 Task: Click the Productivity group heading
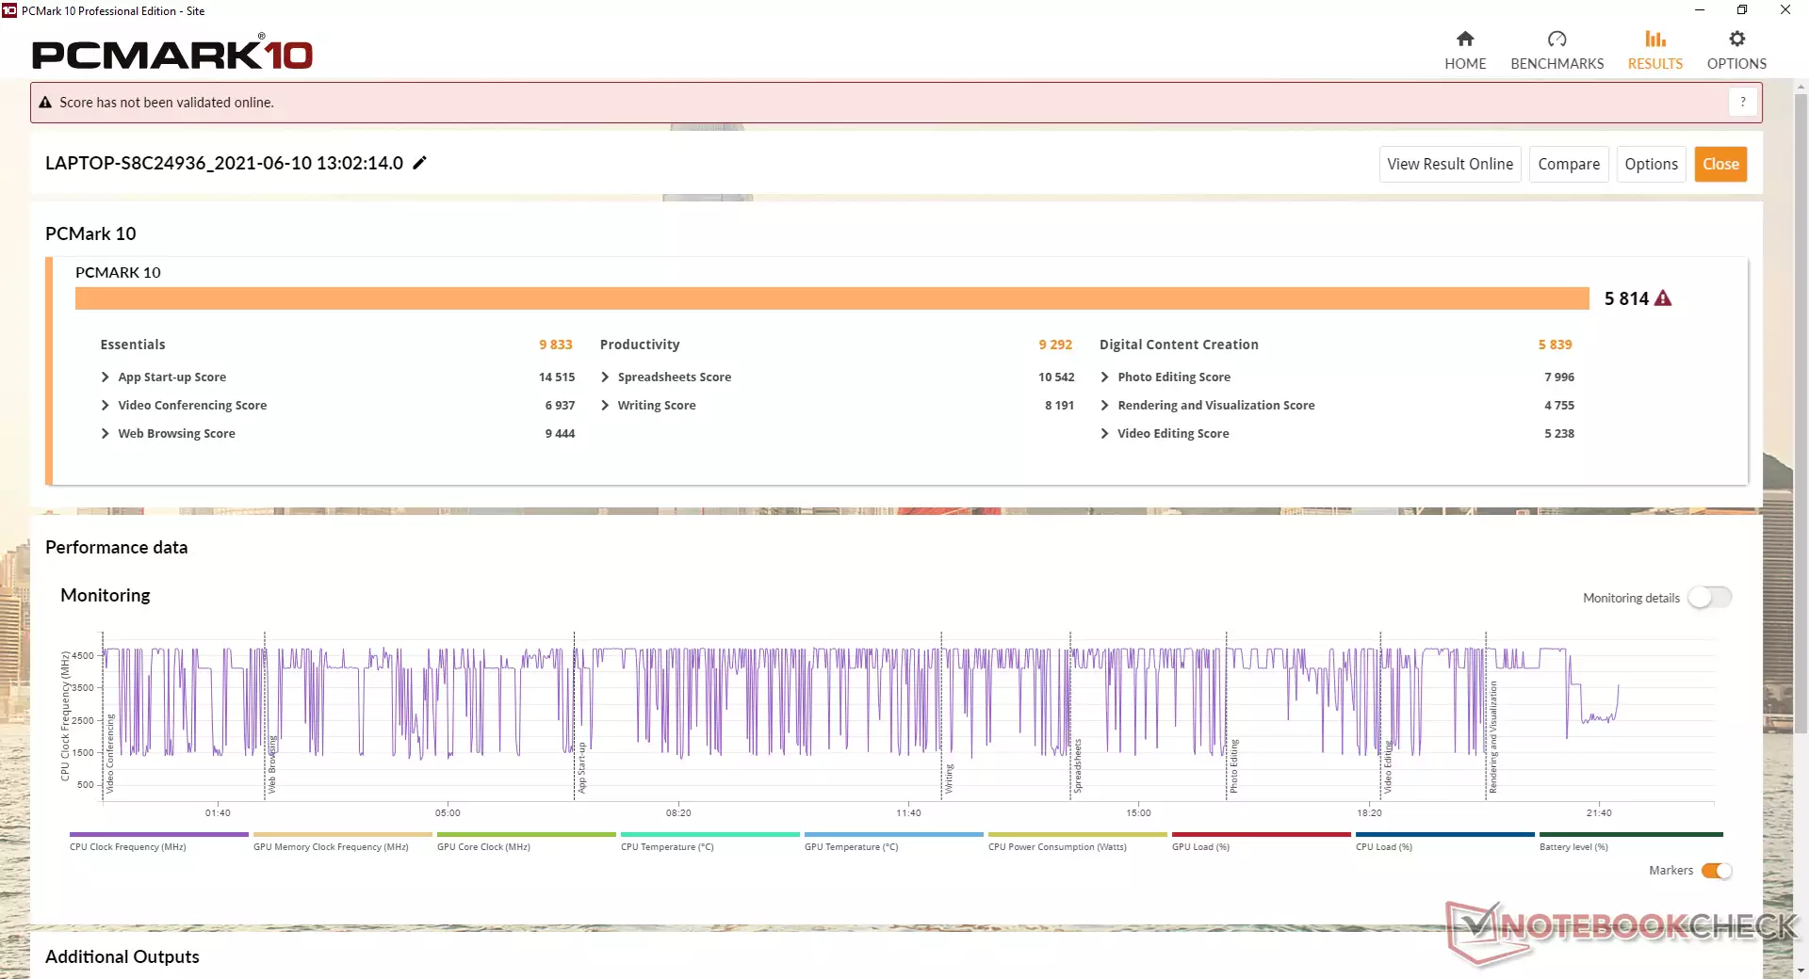pyautogui.click(x=640, y=345)
